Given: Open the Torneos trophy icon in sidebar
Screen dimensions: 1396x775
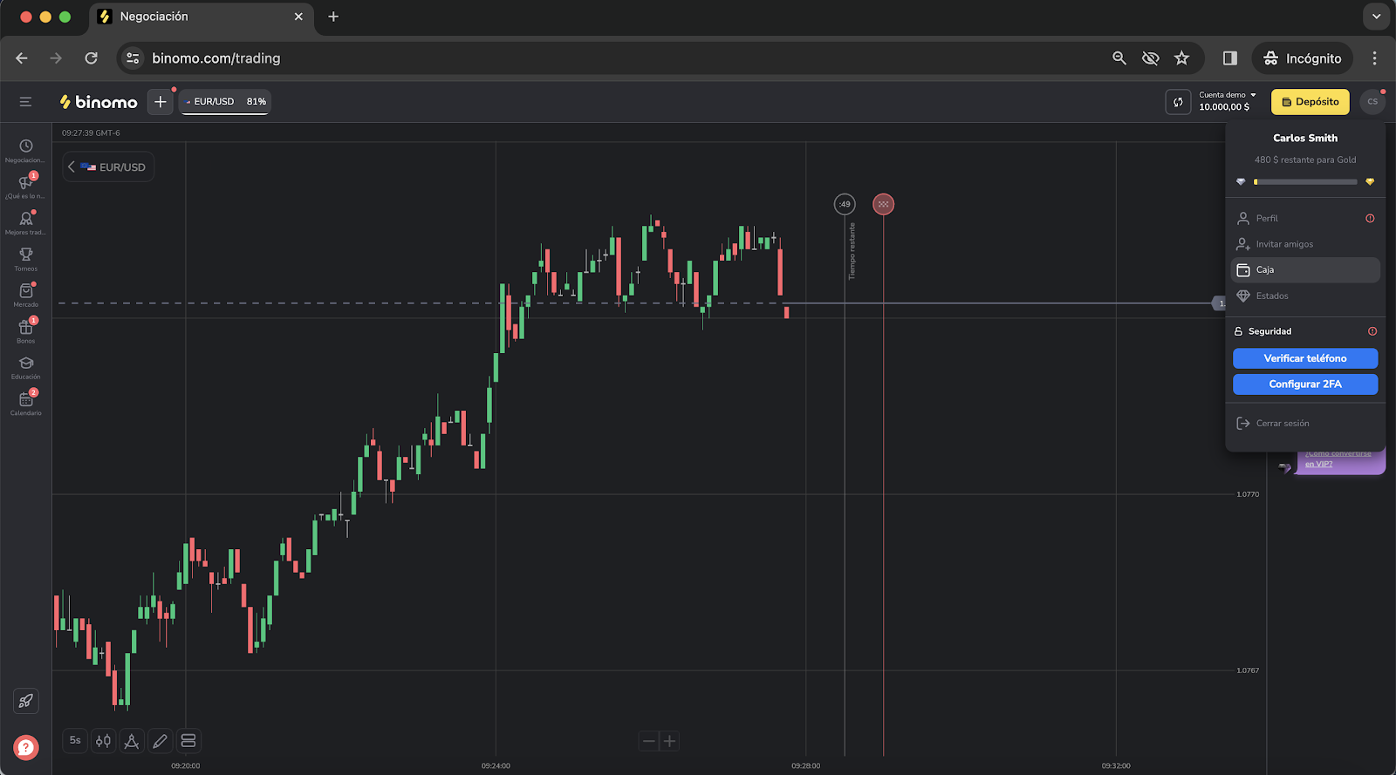Looking at the screenshot, I should click(x=26, y=255).
